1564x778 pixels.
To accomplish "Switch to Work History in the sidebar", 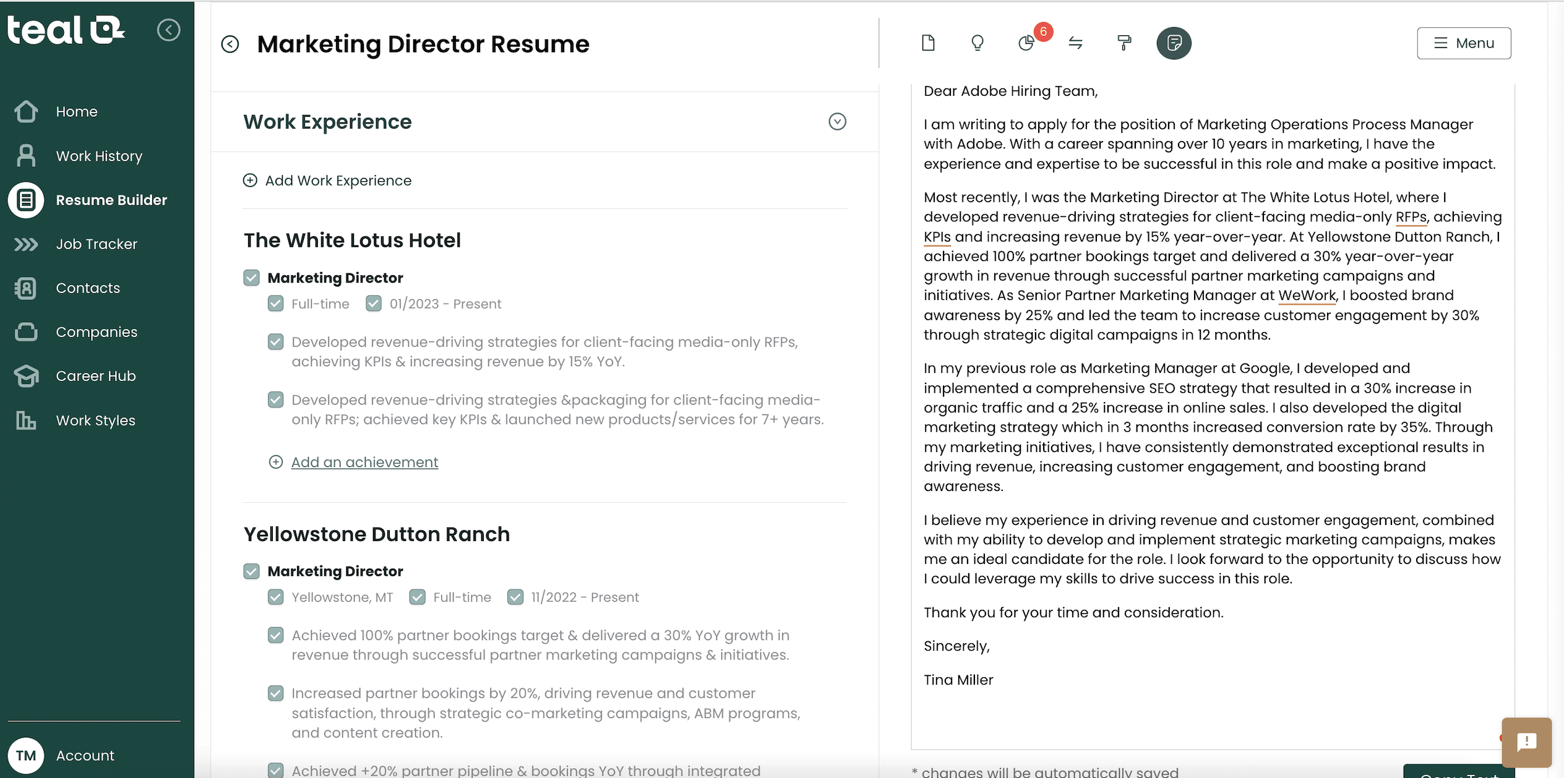I will [98, 156].
